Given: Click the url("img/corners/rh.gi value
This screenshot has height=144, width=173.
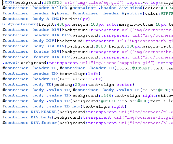Looking at the screenshot, I should click(145, 41).
